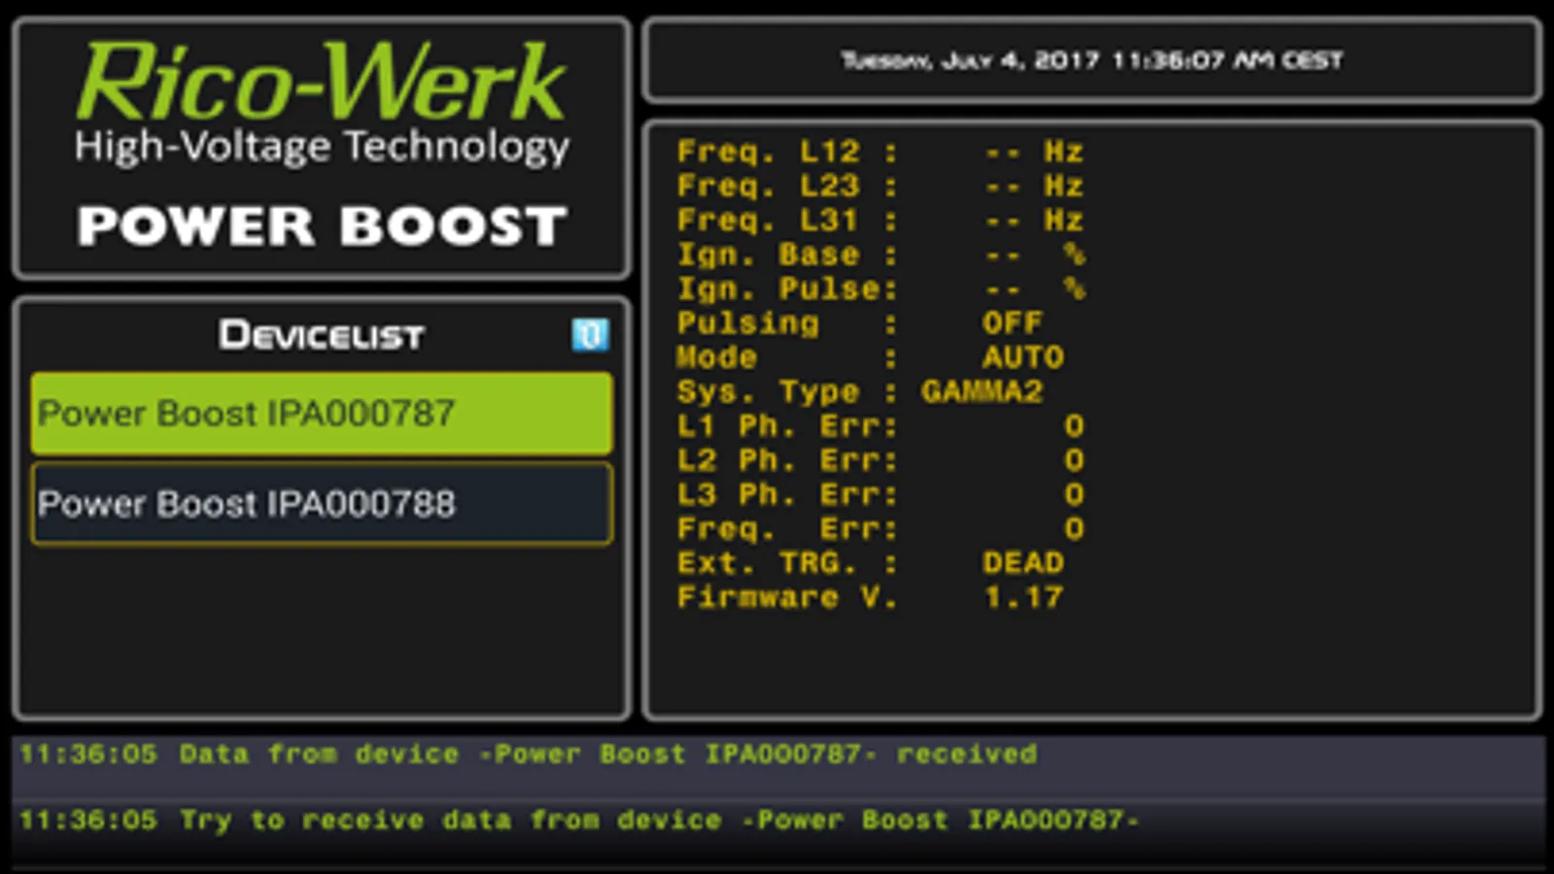This screenshot has width=1554, height=874.
Task: Click the Sys. Type GAMMA2 row
Action: [x=860, y=391]
